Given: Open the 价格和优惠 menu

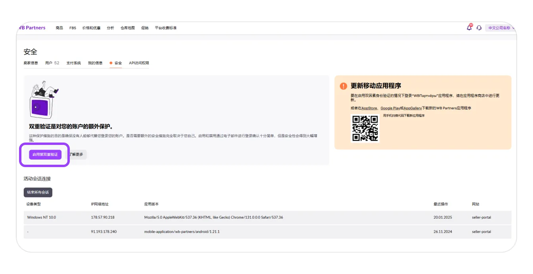Looking at the screenshot, I should pyautogui.click(x=91, y=28).
